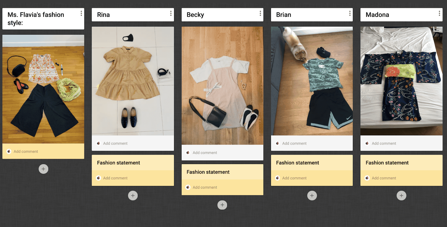Open the Brian column options menu

point(349,13)
